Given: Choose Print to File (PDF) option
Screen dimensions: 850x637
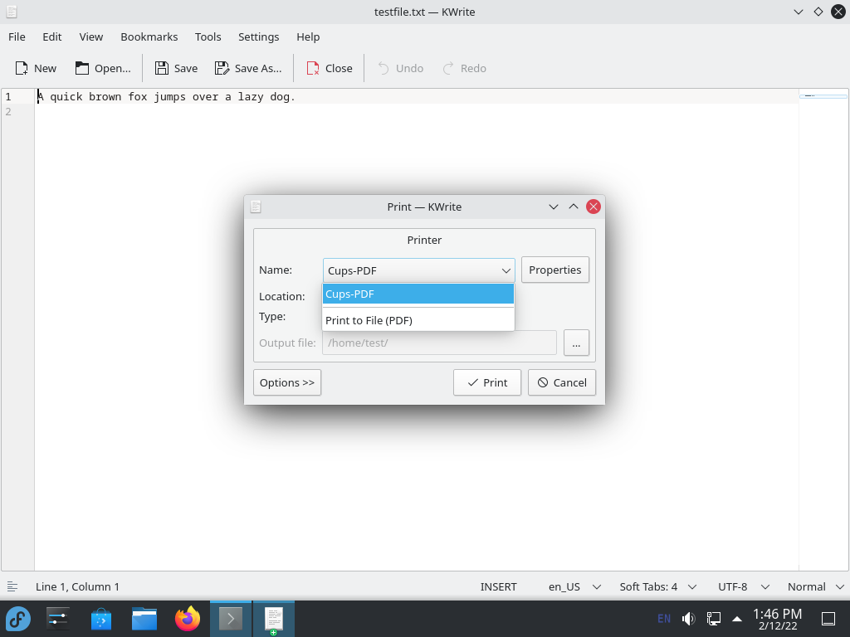Looking at the screenshot, I should tap(418, 320).
